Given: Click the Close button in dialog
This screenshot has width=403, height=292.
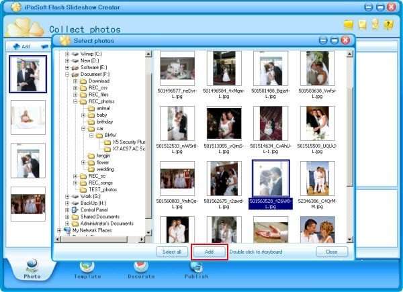Looking at the screenshot, I should pyautogui.click(x=331, y=251).
